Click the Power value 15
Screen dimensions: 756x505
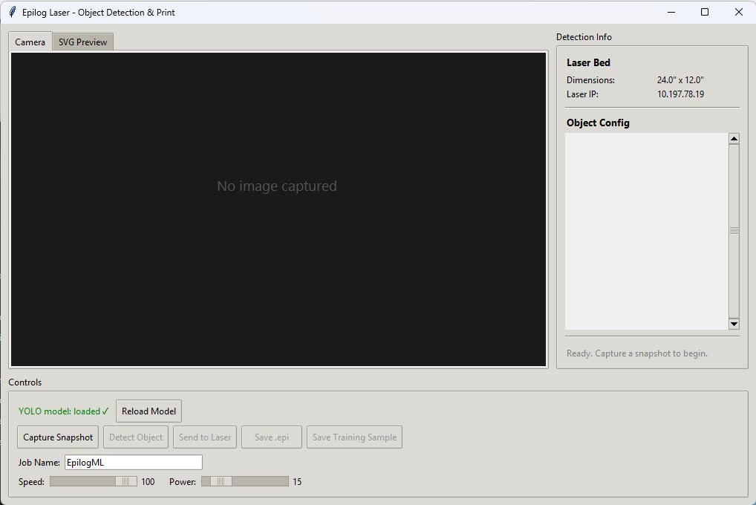(297, 481)
